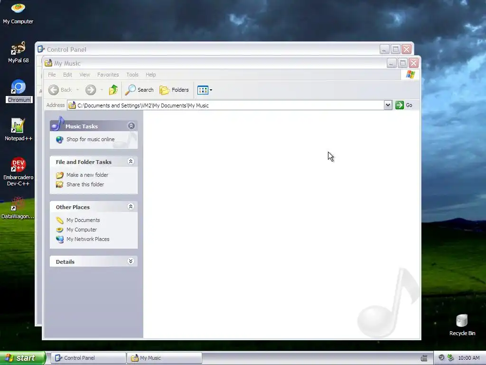Open the File menu
This screenshot has width=486, height=365.
click(52, 75)
